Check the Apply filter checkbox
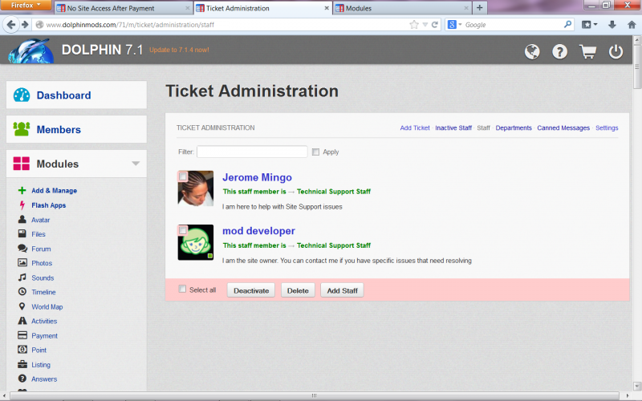Screen dimensions: 642x401 [x=315, y=152]
